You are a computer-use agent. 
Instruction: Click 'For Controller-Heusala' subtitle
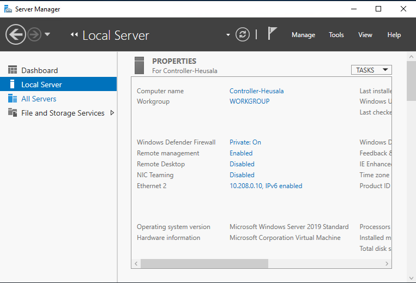(x=185, y=71)
